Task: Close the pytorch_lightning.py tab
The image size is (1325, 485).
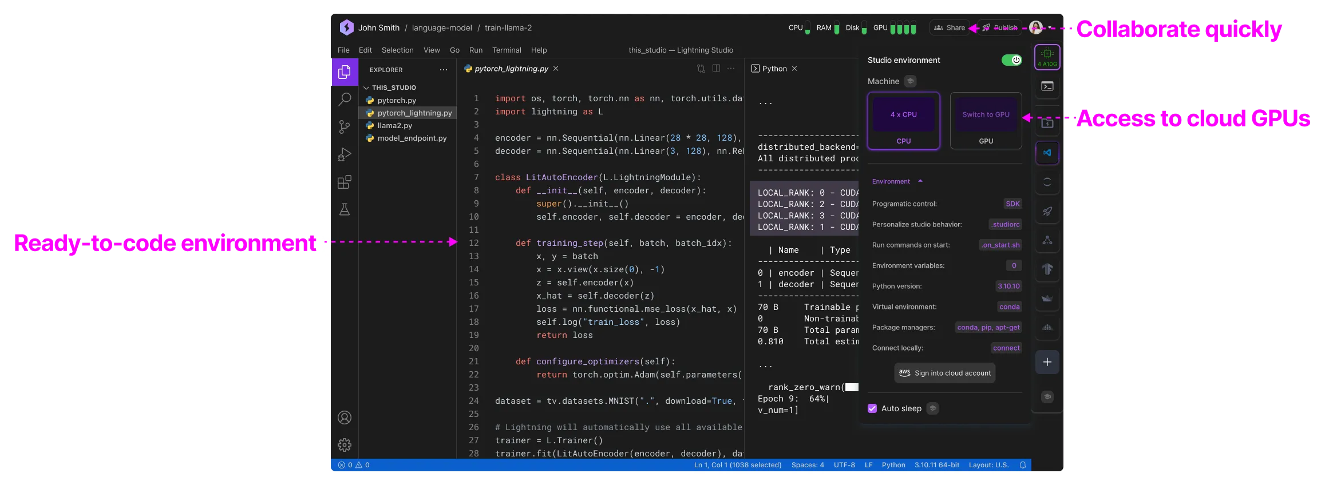Action: click(x=556, y=69)
